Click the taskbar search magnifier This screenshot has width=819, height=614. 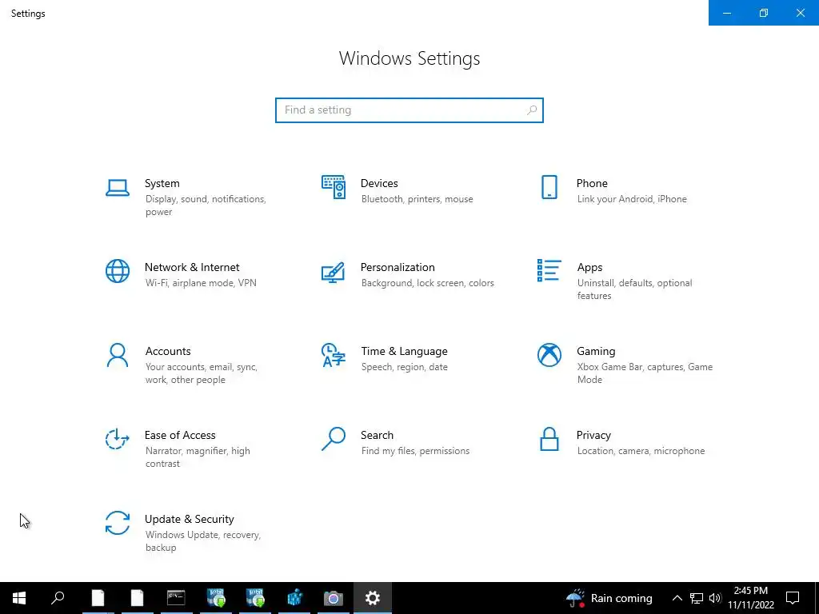tap(58, 598)
